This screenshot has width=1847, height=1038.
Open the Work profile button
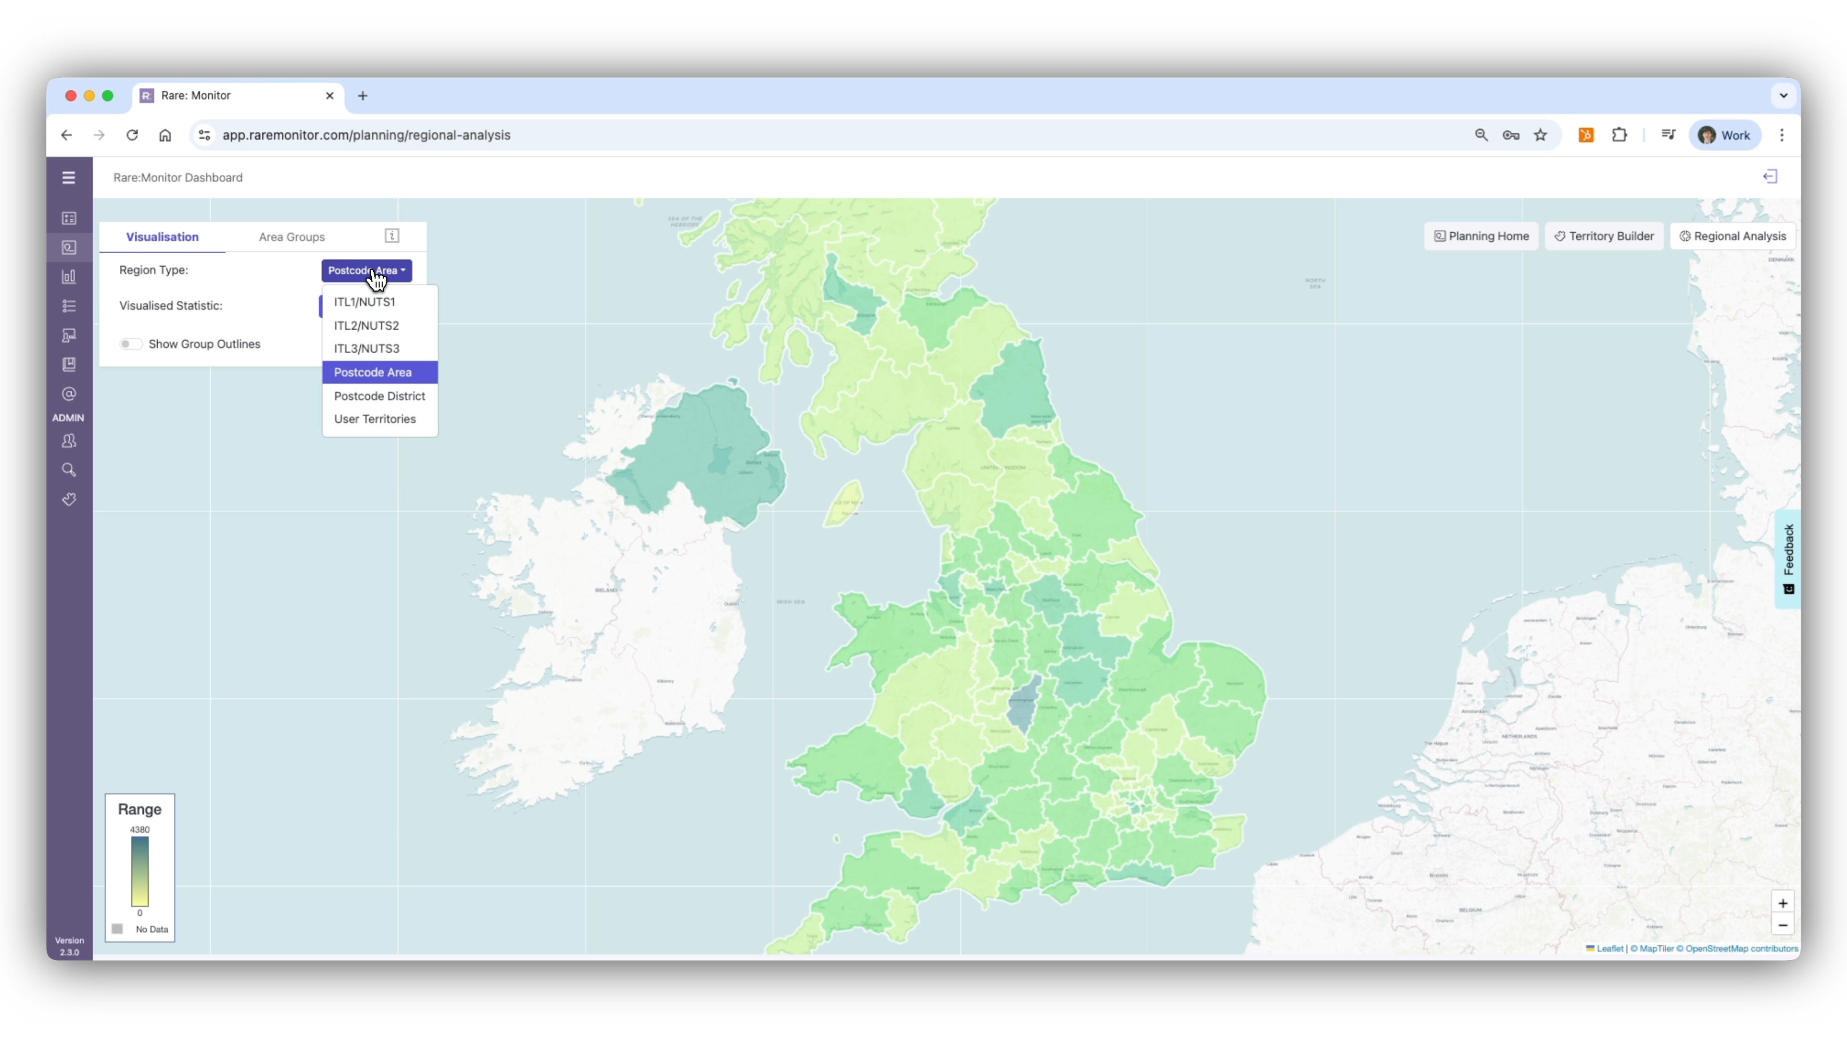pos(1725,135)
